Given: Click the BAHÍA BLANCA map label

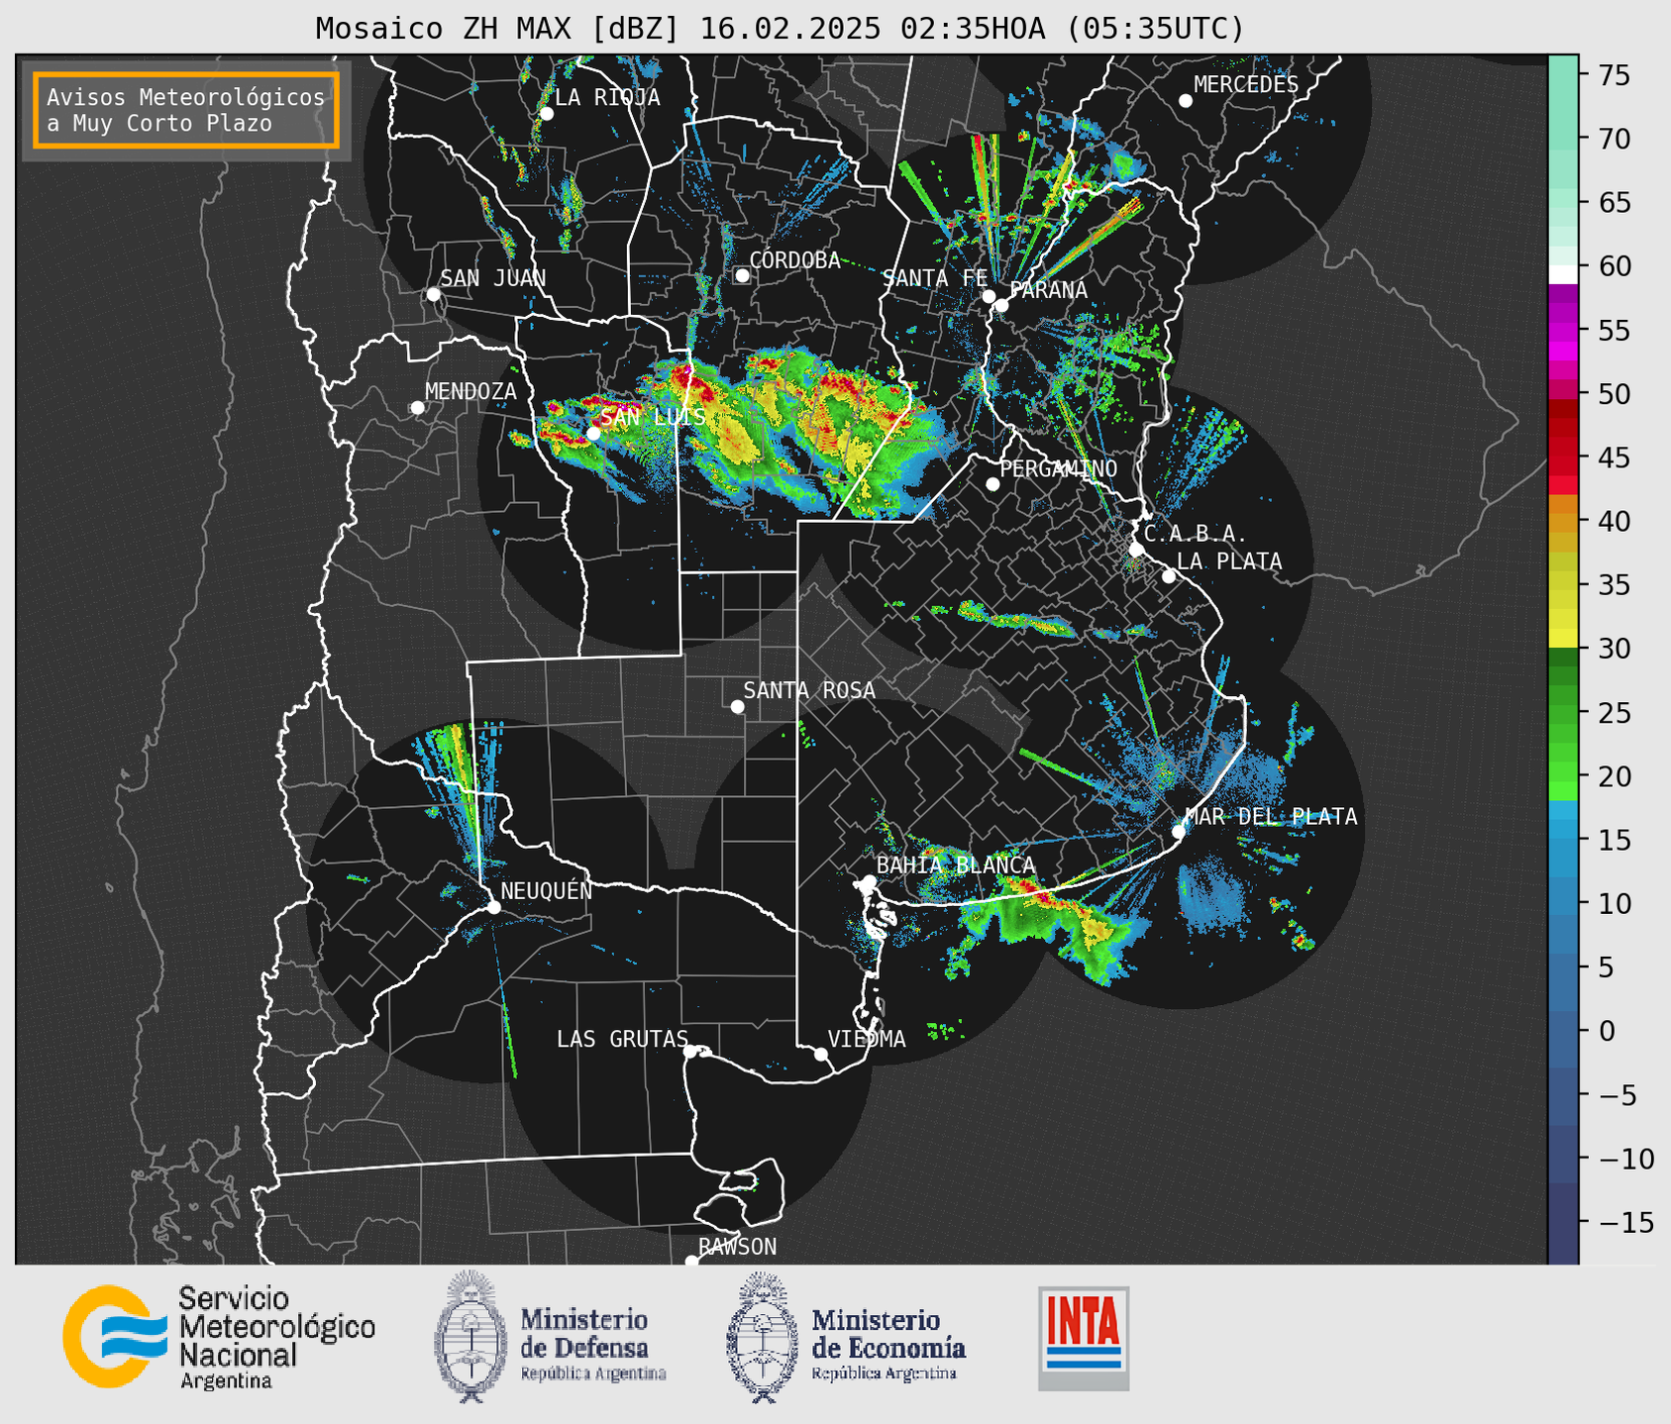Looking at the screenshot, I should point(956,865).
